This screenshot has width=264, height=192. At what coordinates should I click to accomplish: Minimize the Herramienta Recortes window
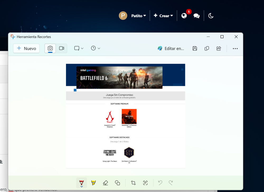point(208,36)
